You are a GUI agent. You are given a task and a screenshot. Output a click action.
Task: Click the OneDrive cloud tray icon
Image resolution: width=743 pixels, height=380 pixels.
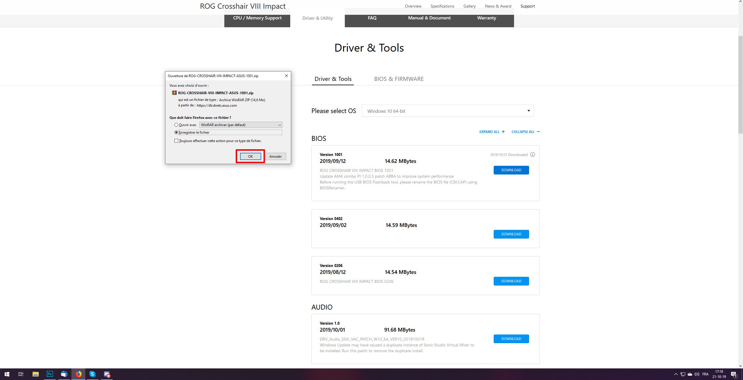tap(690, 374)
